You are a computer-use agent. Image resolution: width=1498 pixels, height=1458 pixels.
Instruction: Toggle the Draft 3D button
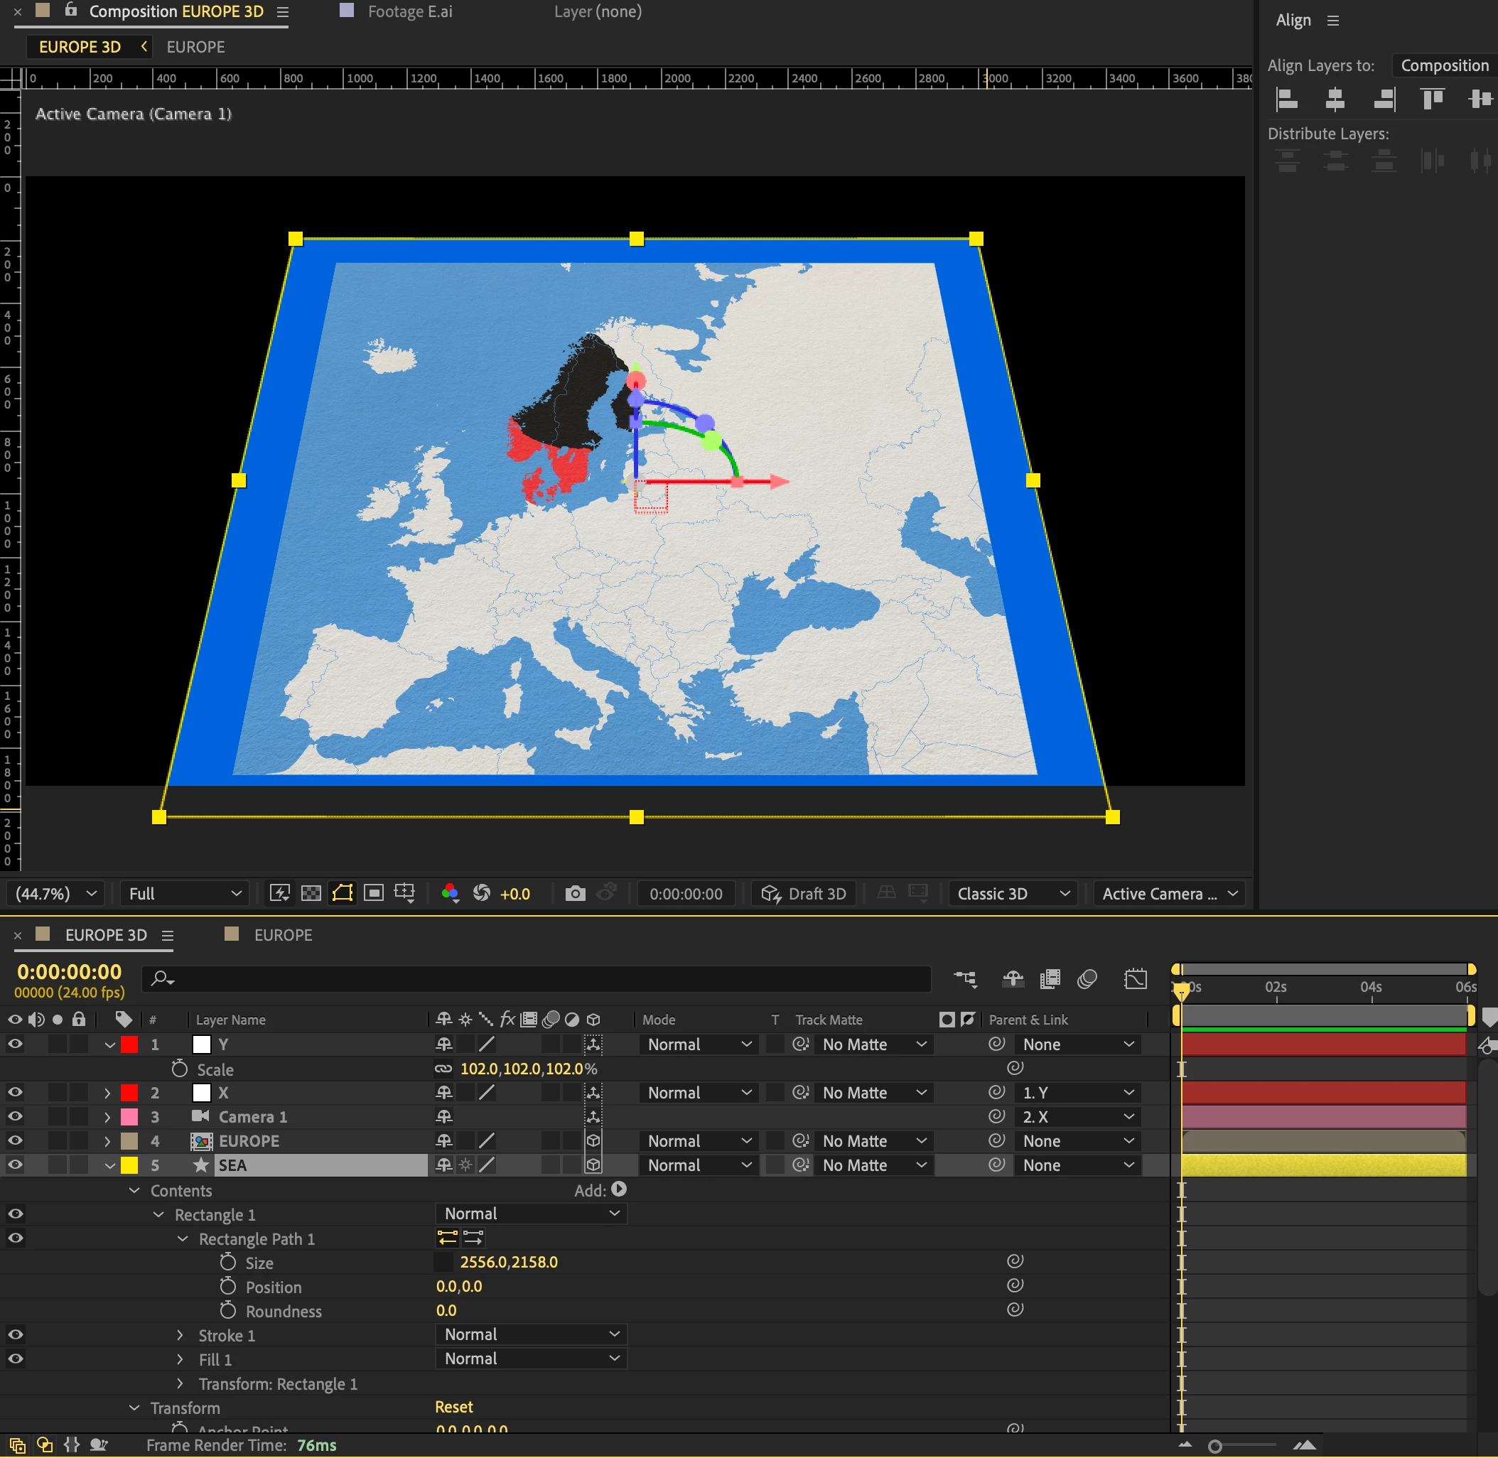tap(804, 893)
